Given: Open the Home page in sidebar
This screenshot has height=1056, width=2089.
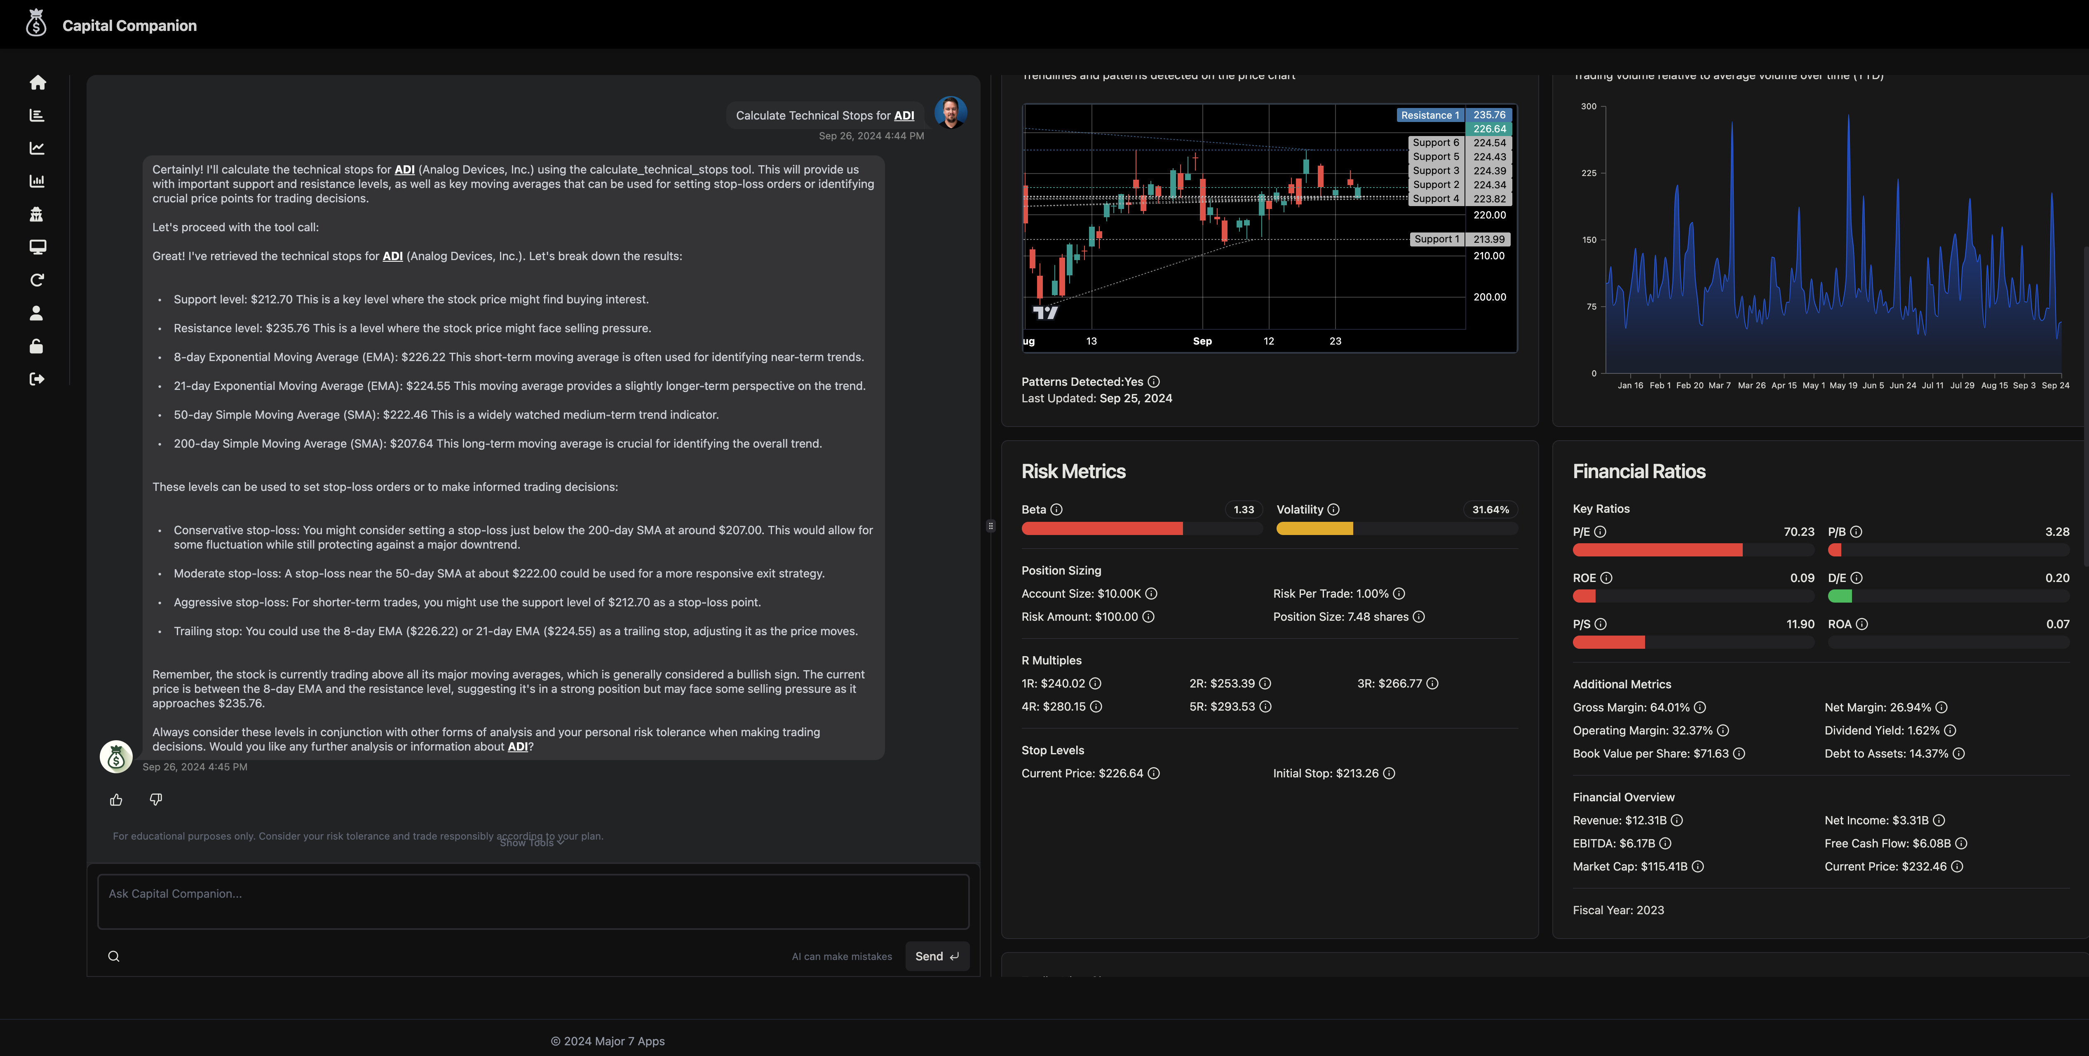Looking at the screenshot, I should (37, 83).
